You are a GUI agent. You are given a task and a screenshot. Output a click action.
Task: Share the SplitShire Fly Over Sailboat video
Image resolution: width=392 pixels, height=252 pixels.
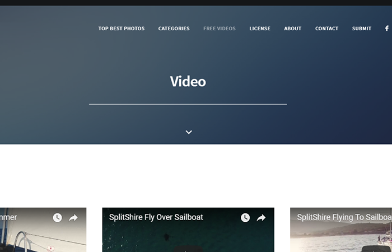(x=261, y=218)
